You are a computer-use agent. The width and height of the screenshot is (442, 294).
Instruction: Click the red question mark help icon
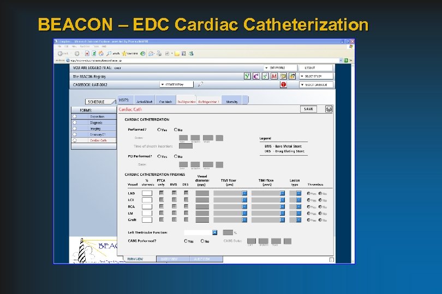point(283,85)
